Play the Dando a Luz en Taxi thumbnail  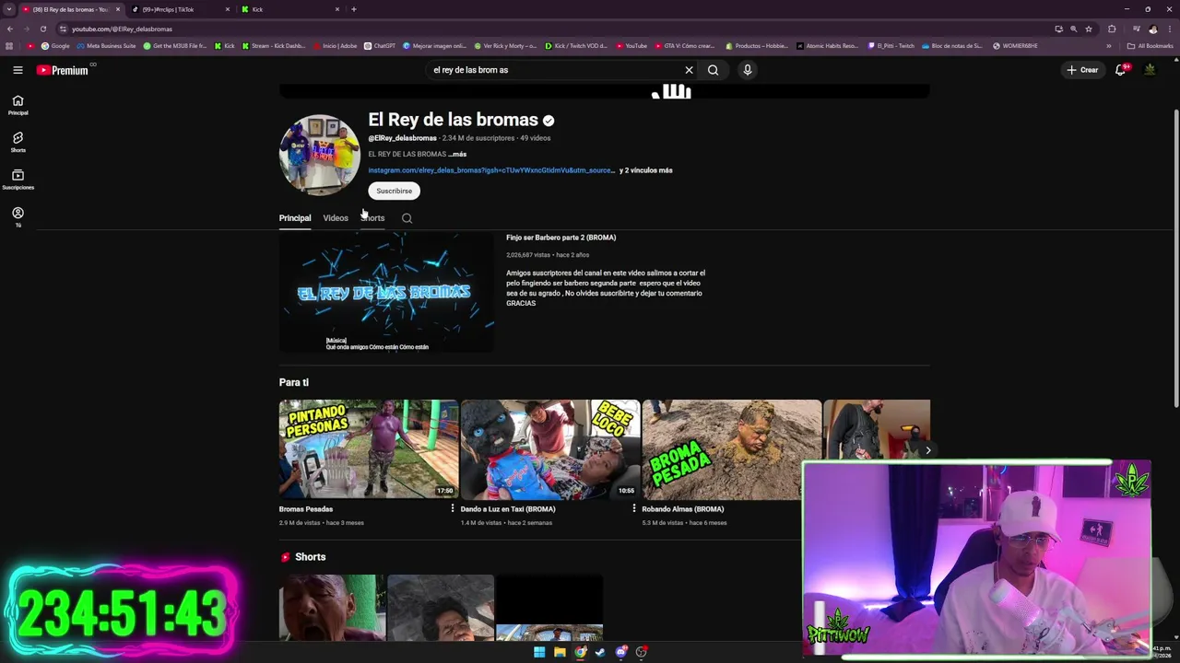[x=550, y=449]
